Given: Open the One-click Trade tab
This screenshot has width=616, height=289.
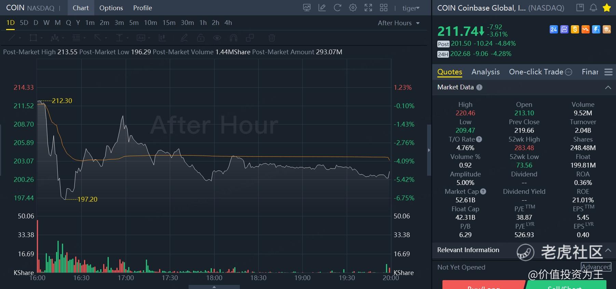Looking at the screenshot, I should (536, 72).
